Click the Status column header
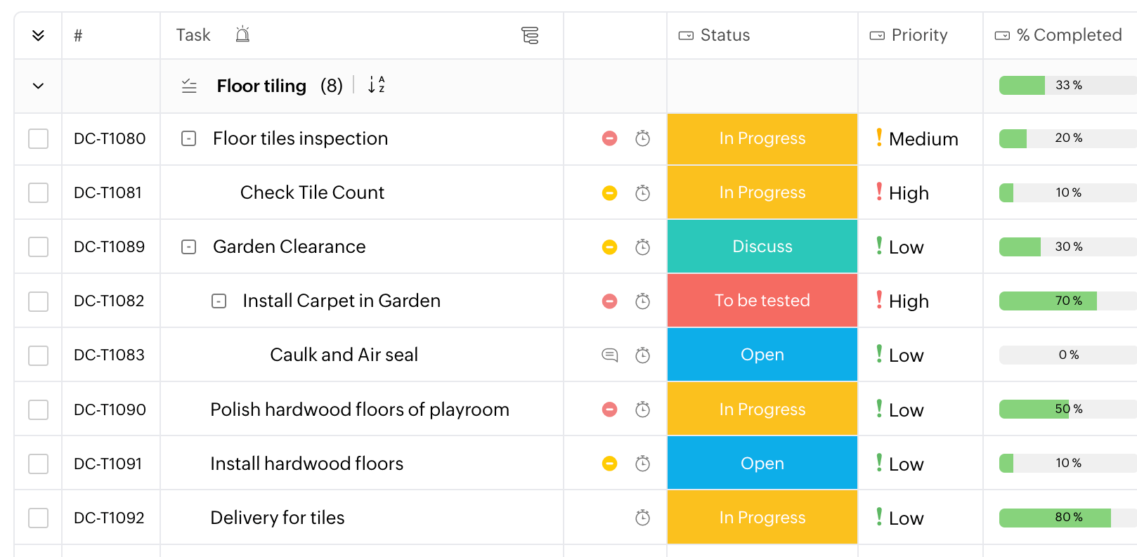The width and height of the screenshot is (1137, 557). (725, 35)
